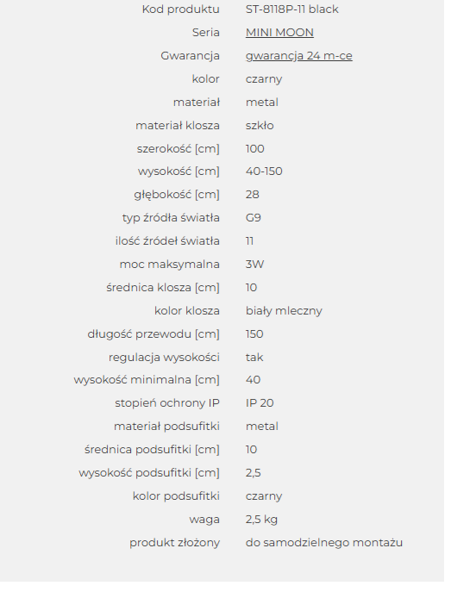Select the product code ST-8118P-11 black
The width and height of the screenshot is (476, 592).
point(292,9)
